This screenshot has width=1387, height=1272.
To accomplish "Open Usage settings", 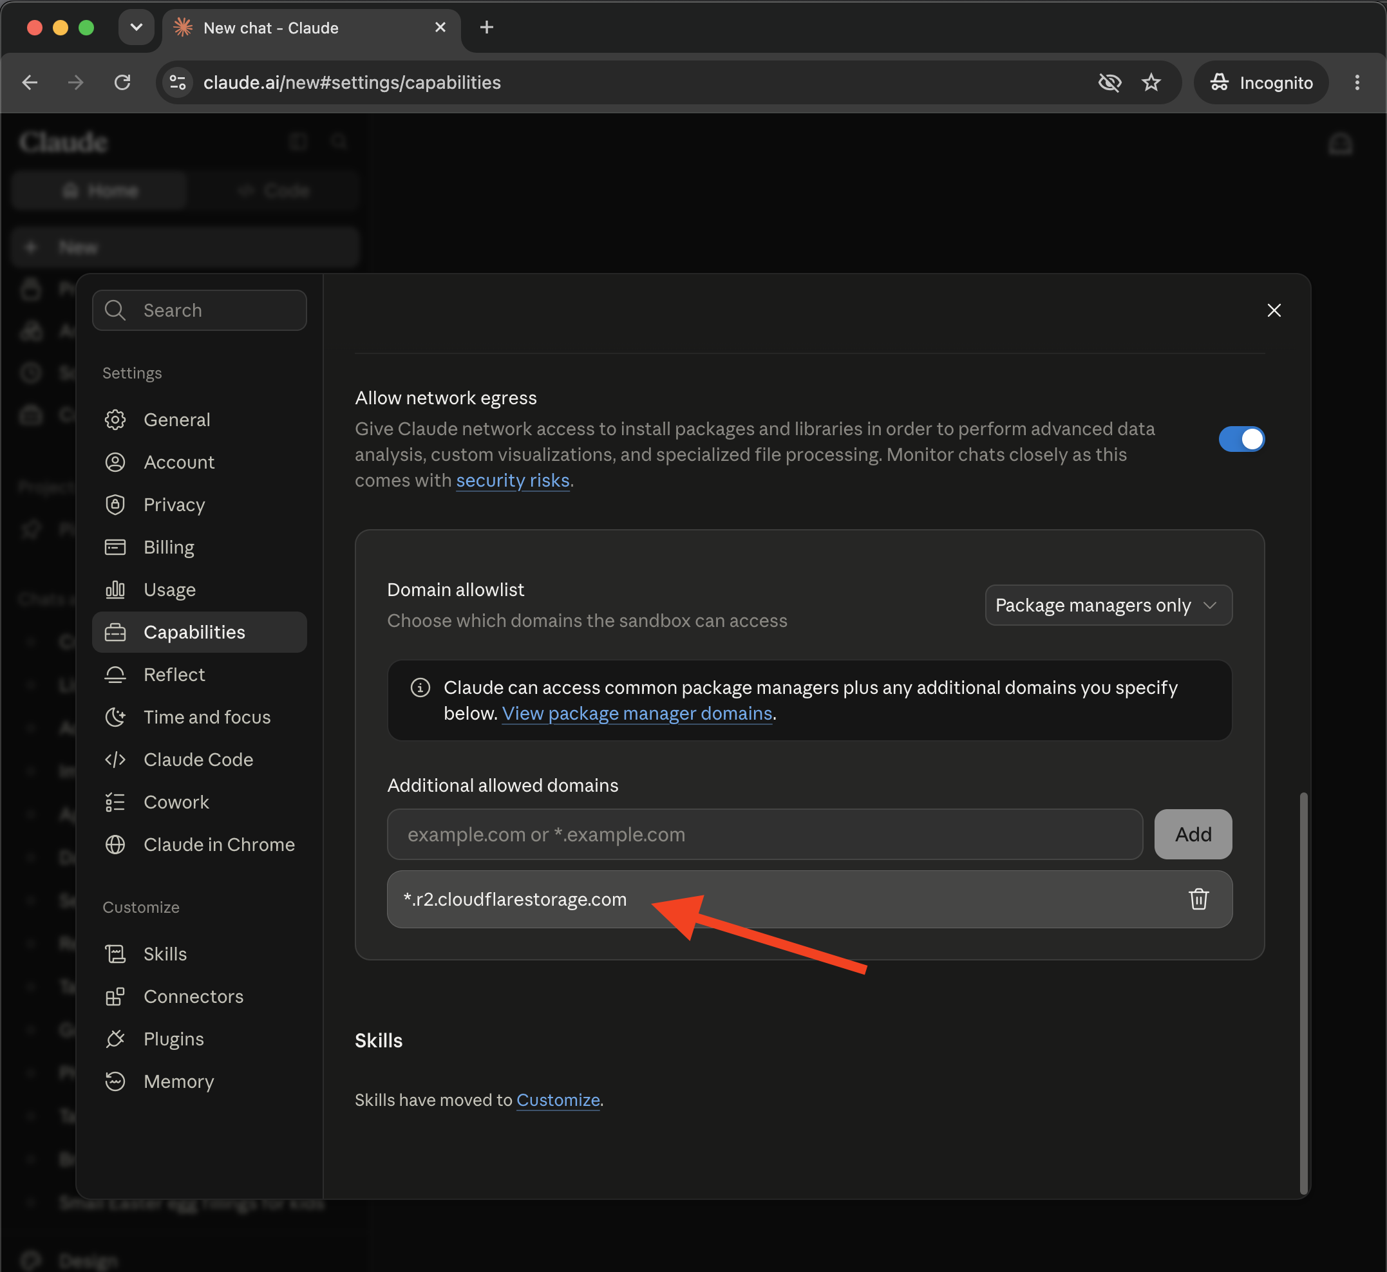I will point(199,590).
